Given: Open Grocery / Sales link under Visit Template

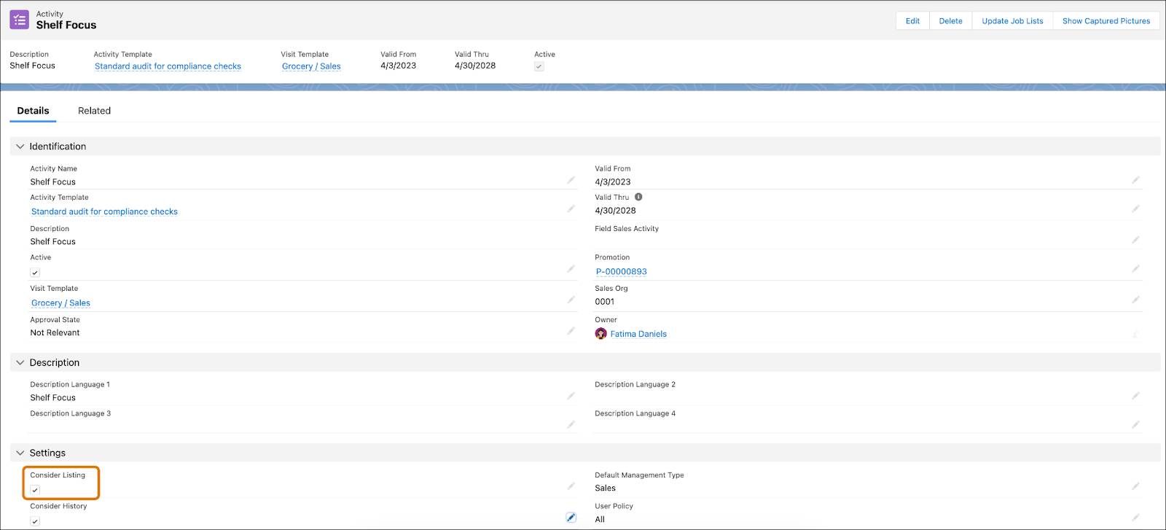Looking at the screenshot, I should [60, 303].
